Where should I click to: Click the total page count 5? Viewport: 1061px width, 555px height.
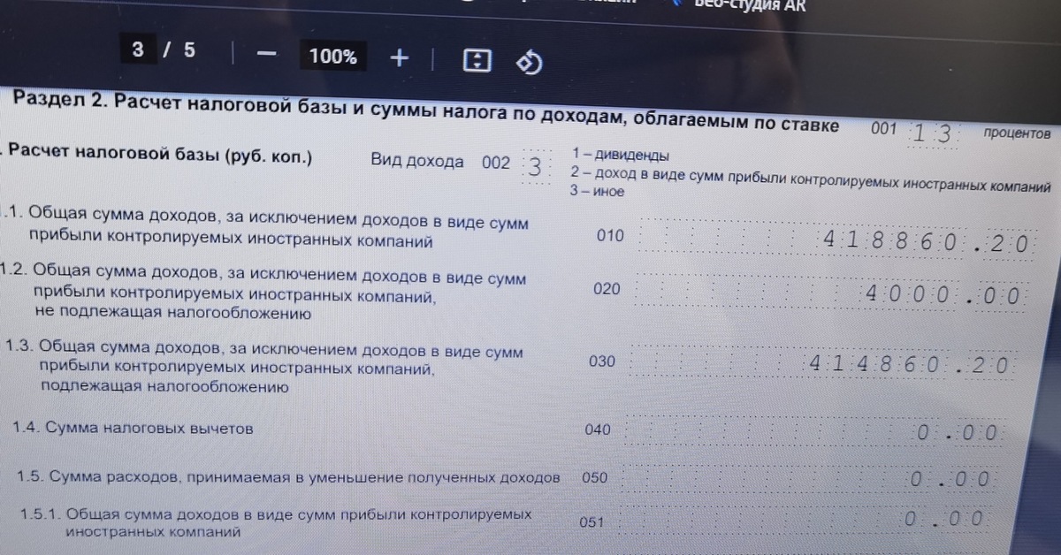pos(189,50)
